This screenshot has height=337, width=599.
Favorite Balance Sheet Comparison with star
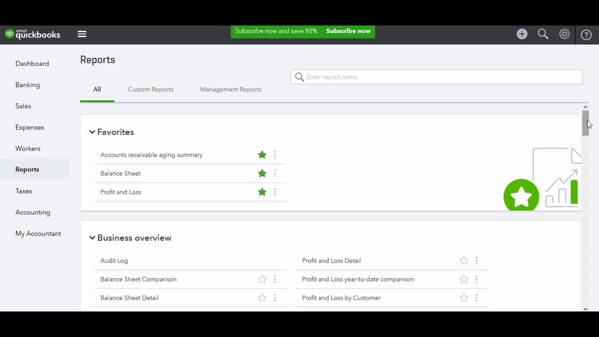coord(262,279)
